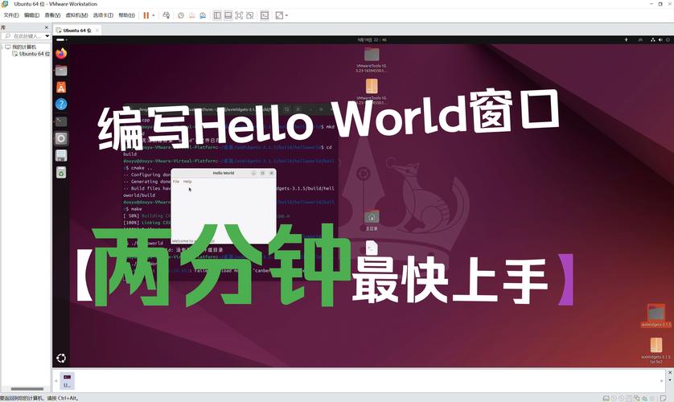Screen dimensions: 674x402
Task: Close the thumbnail bar
Action: pos(670,372)
